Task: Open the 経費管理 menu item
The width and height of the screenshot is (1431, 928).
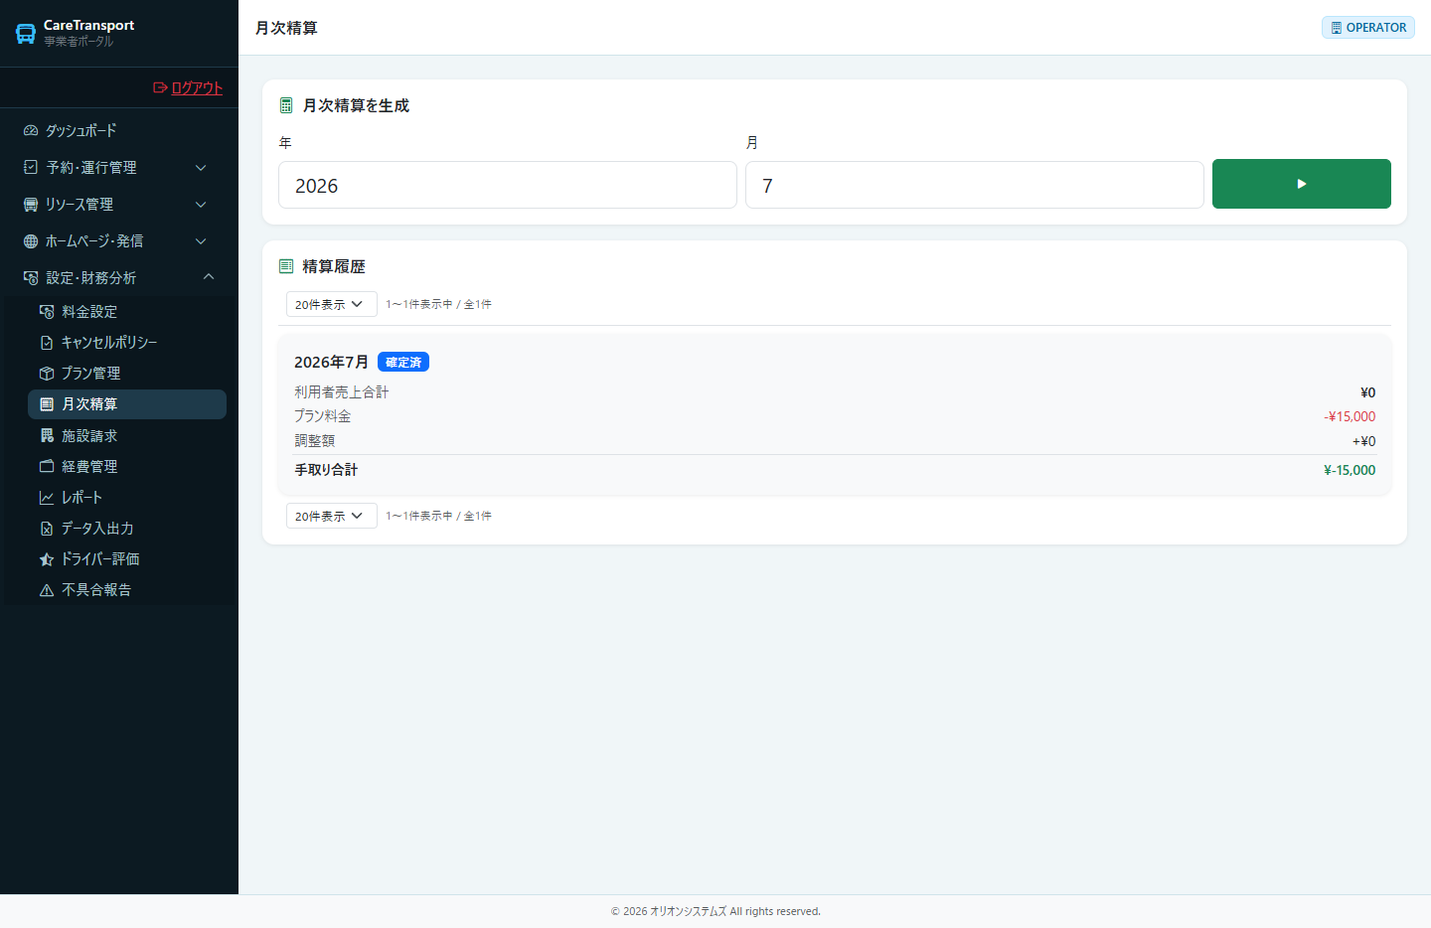Action: coord(127,467)
